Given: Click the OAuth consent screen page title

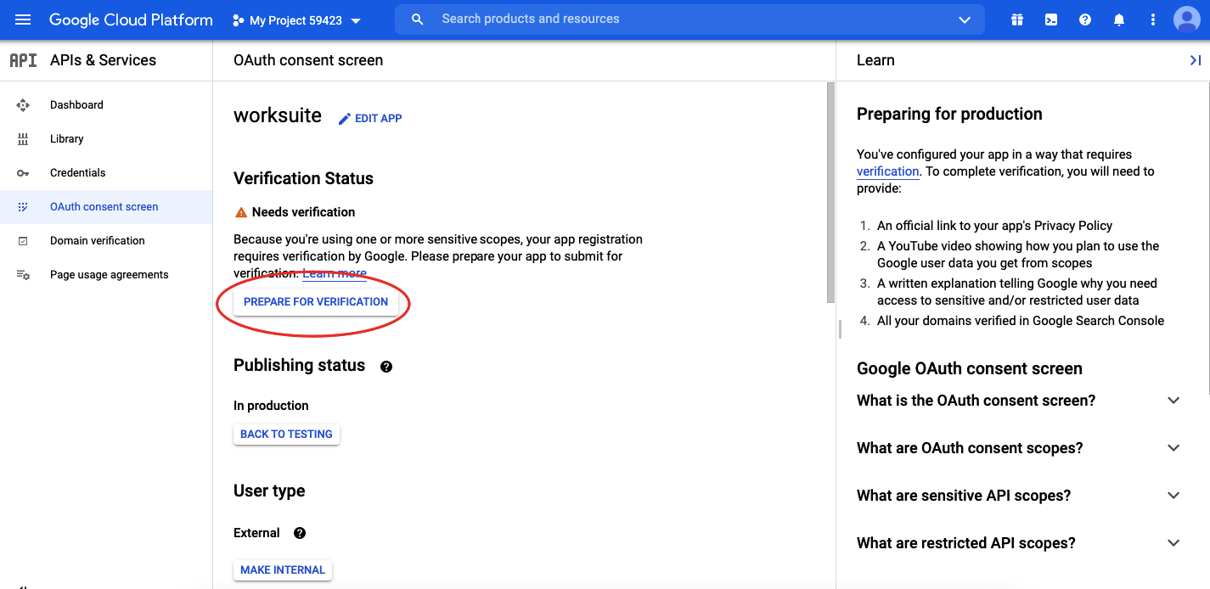Looking at the screenshot, I should tap(308, 60).
